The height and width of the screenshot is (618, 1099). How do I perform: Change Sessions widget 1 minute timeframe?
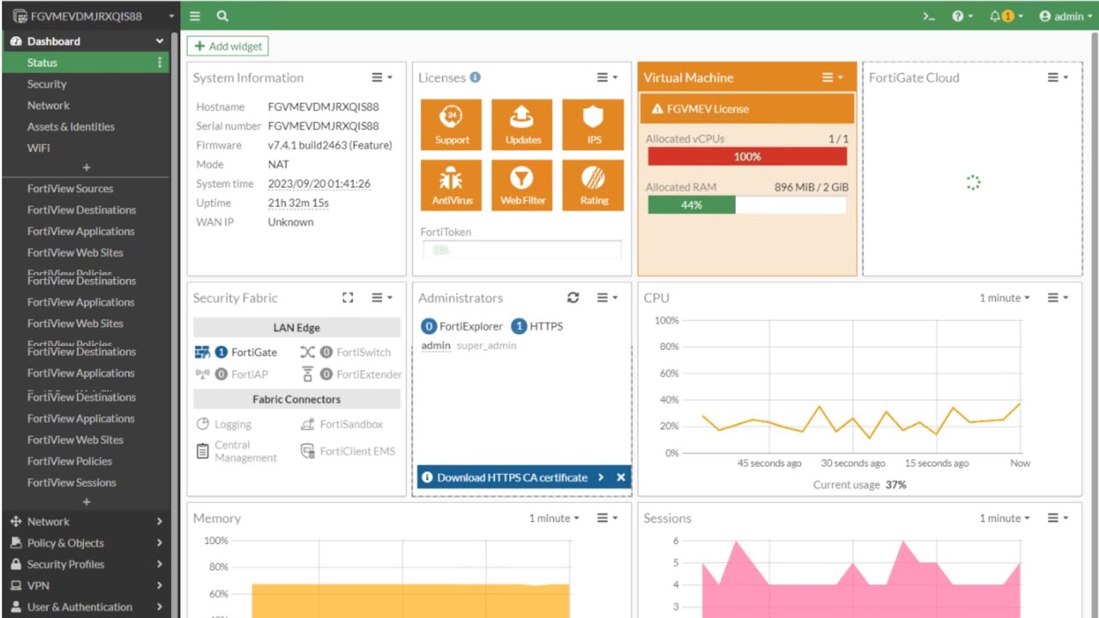(x=1005, y=518)
